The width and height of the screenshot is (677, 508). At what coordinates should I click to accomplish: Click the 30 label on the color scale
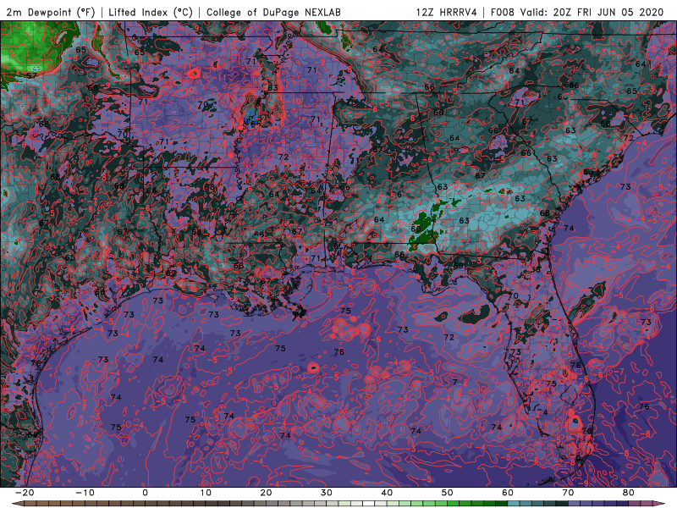(x=327, y=493)
